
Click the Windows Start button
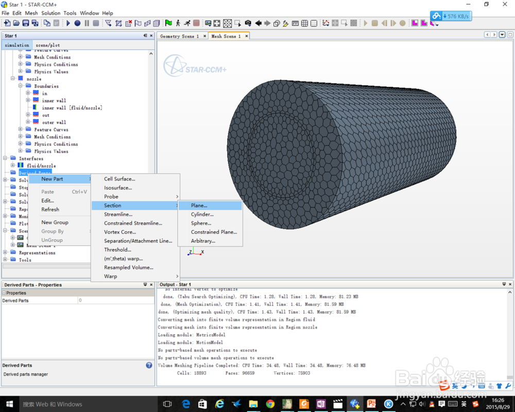(x=9, y=404)
